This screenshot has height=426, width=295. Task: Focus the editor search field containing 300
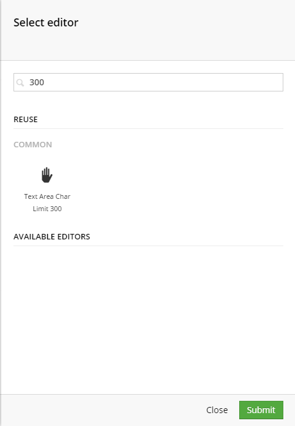(x=148, y=82)
